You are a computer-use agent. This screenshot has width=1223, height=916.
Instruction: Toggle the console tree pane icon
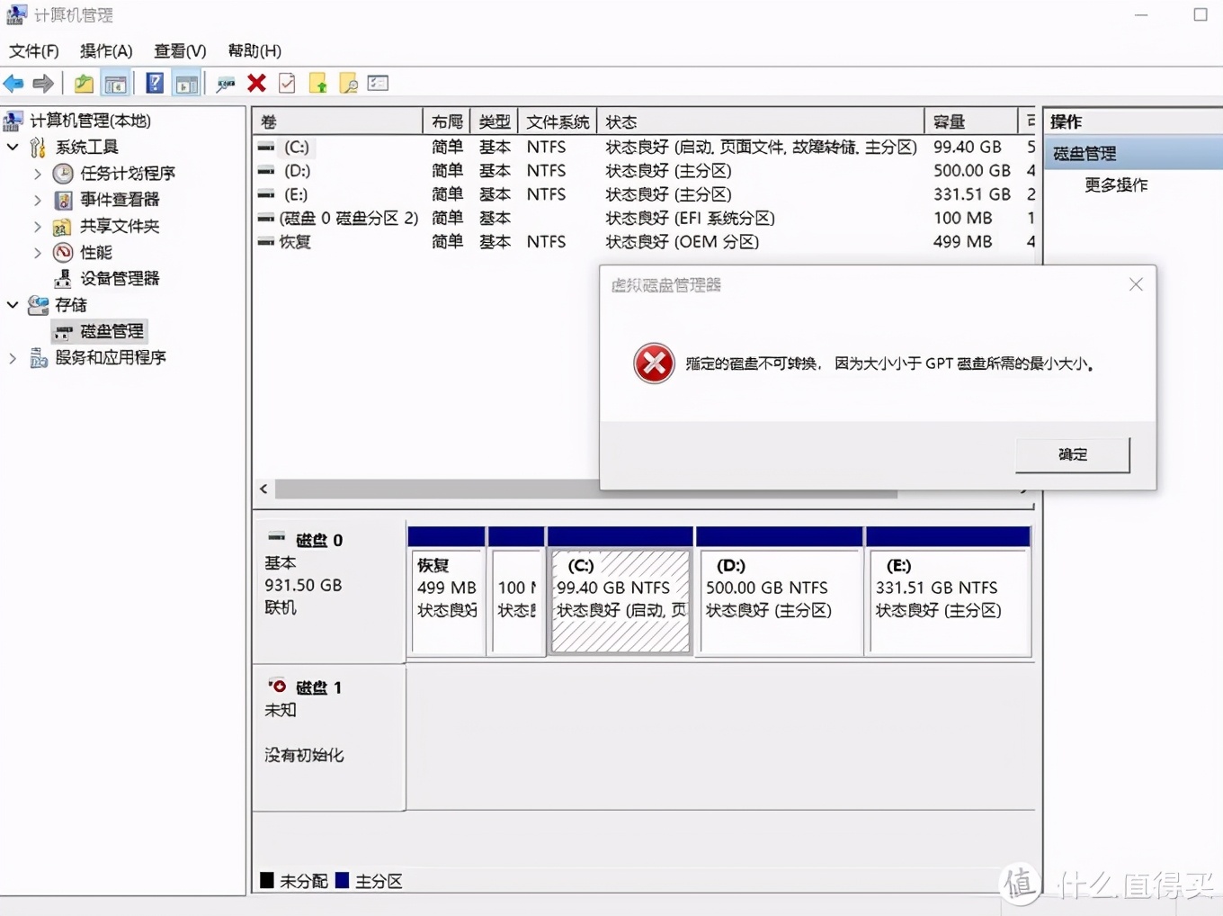[x=116, y=83]
